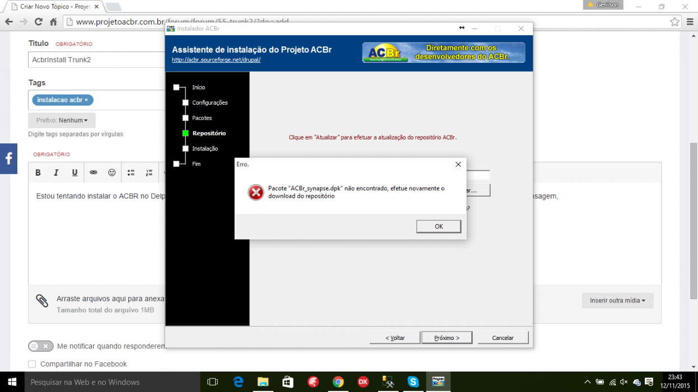
Task: Go to browser home page
Action: (x=53, y=22)
